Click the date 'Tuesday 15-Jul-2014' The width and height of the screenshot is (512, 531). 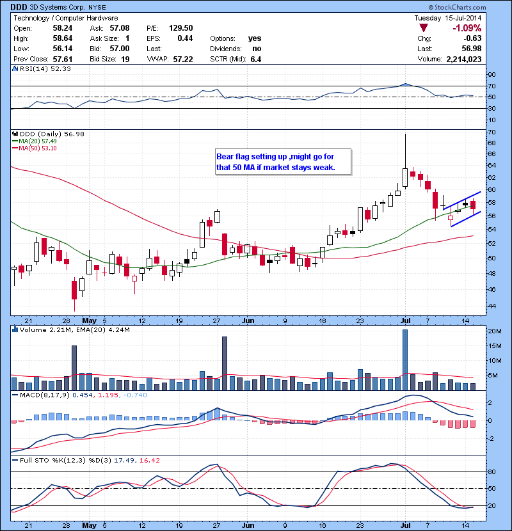point(447,18)
